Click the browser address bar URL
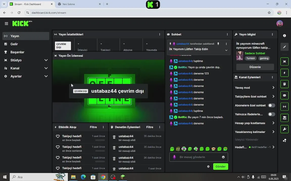Image resolution: width=291 pixels, height=181 pixels. pyautogui.click(x=49, y=13)
